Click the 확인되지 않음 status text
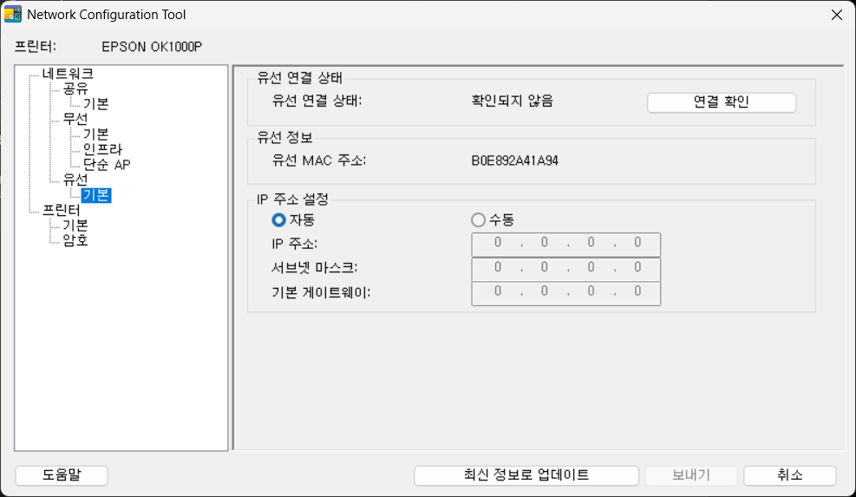 (x=512, y=101)
